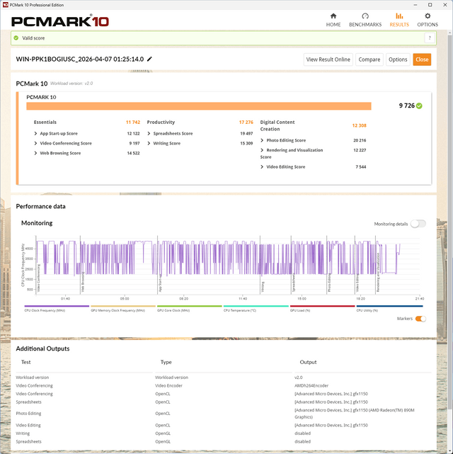Expand Spreadsheets Score details
The height and width of the screenshot is (454, 453).
[149, 133]
